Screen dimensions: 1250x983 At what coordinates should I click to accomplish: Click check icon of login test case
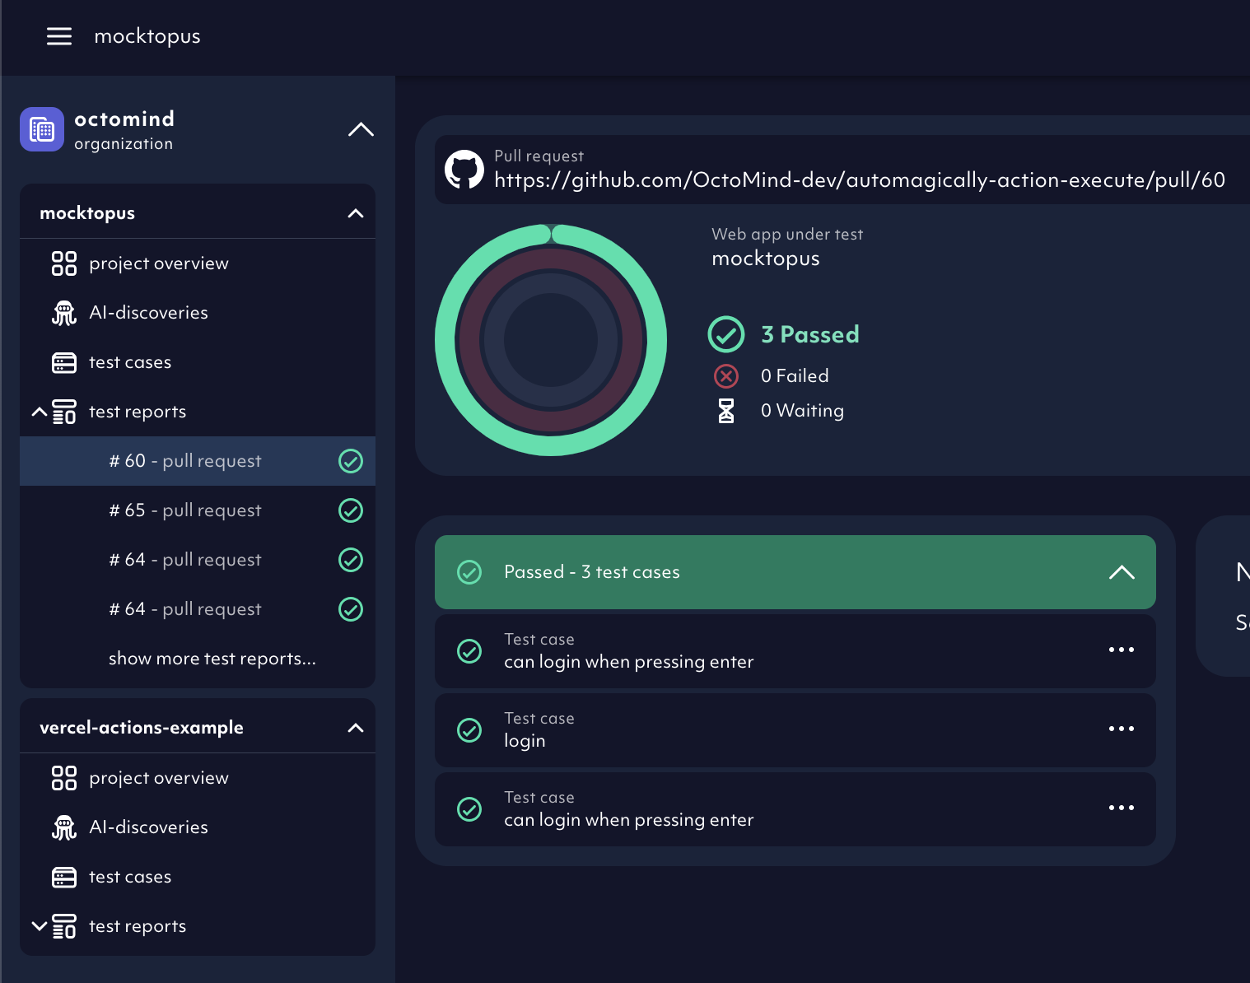469,730
